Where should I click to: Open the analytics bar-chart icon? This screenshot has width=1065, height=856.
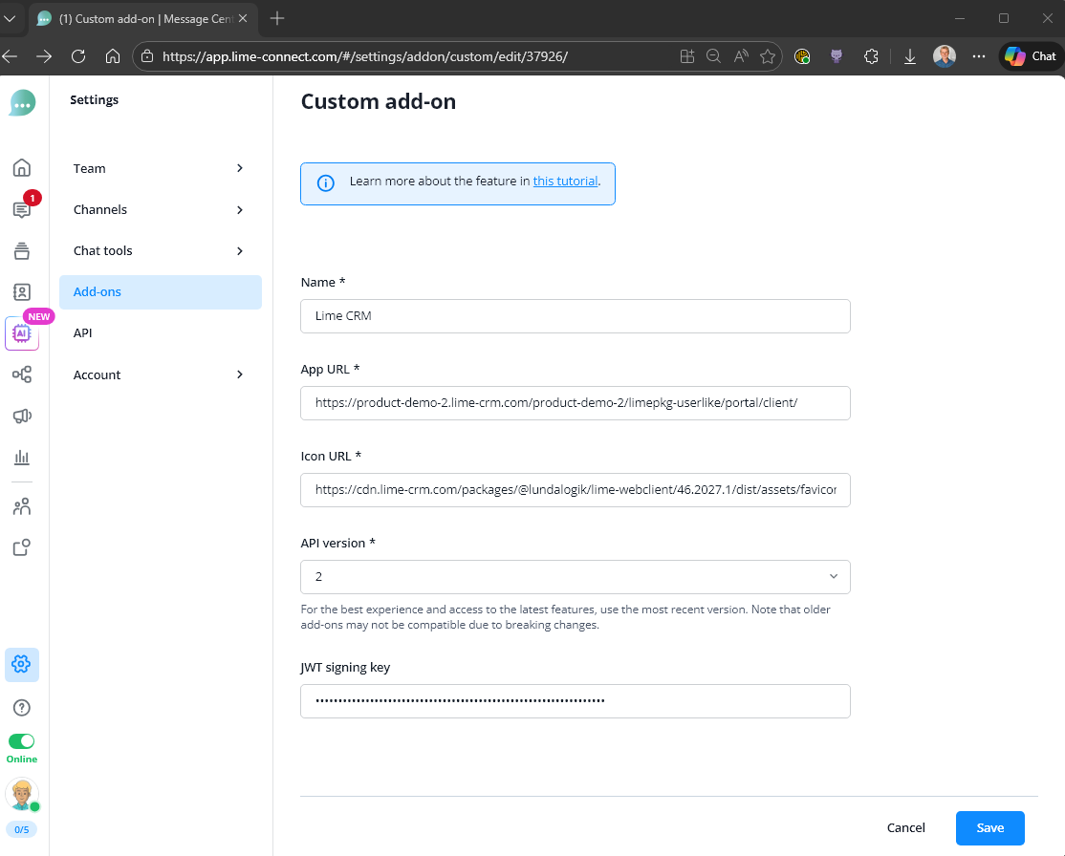(21, 457)
